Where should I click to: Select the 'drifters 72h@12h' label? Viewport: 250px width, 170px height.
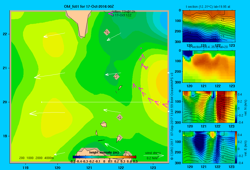[123, 12]
